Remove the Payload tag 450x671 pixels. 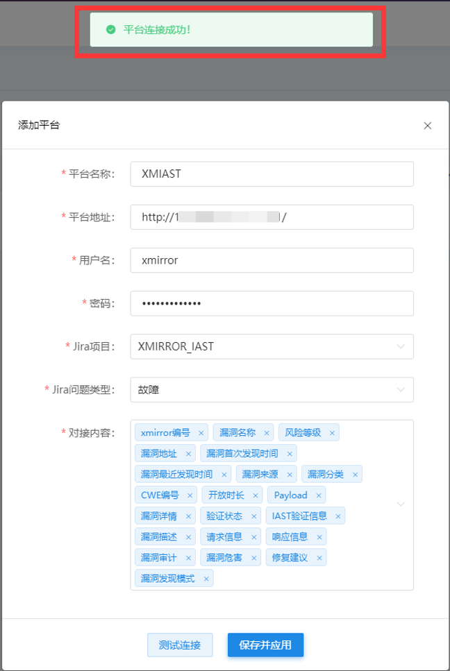pyautogui.click(x=319, y=495)
